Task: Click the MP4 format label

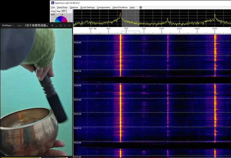Action: coord(19,26)
